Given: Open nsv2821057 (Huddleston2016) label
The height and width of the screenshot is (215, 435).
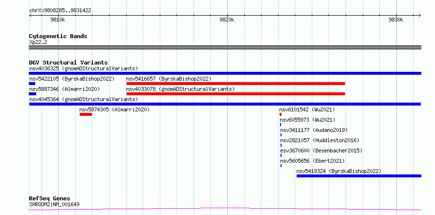Looking at the screenshot, I should [320, 140].
